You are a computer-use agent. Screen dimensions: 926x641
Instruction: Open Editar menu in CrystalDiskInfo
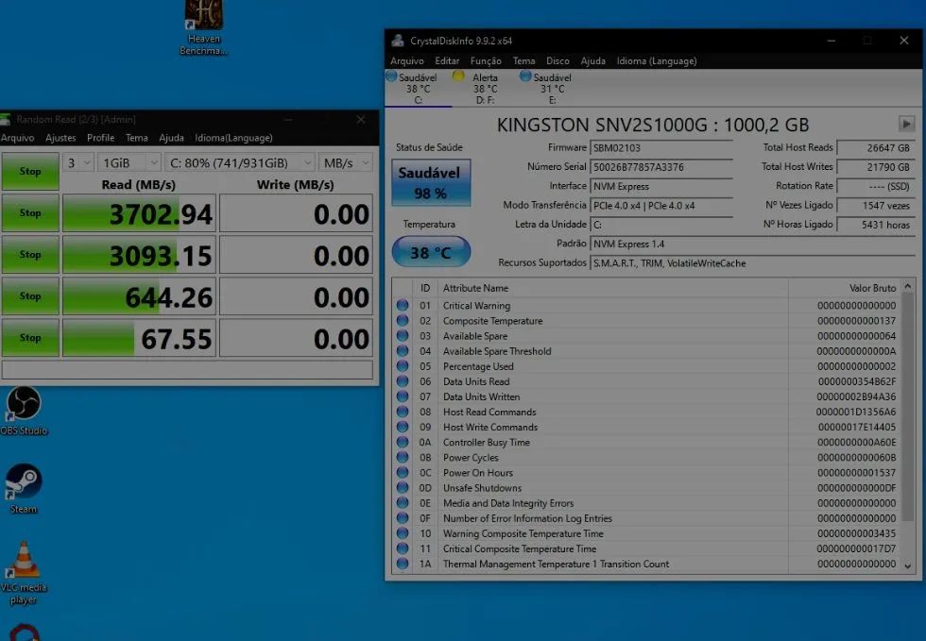(x=447, y=60)
